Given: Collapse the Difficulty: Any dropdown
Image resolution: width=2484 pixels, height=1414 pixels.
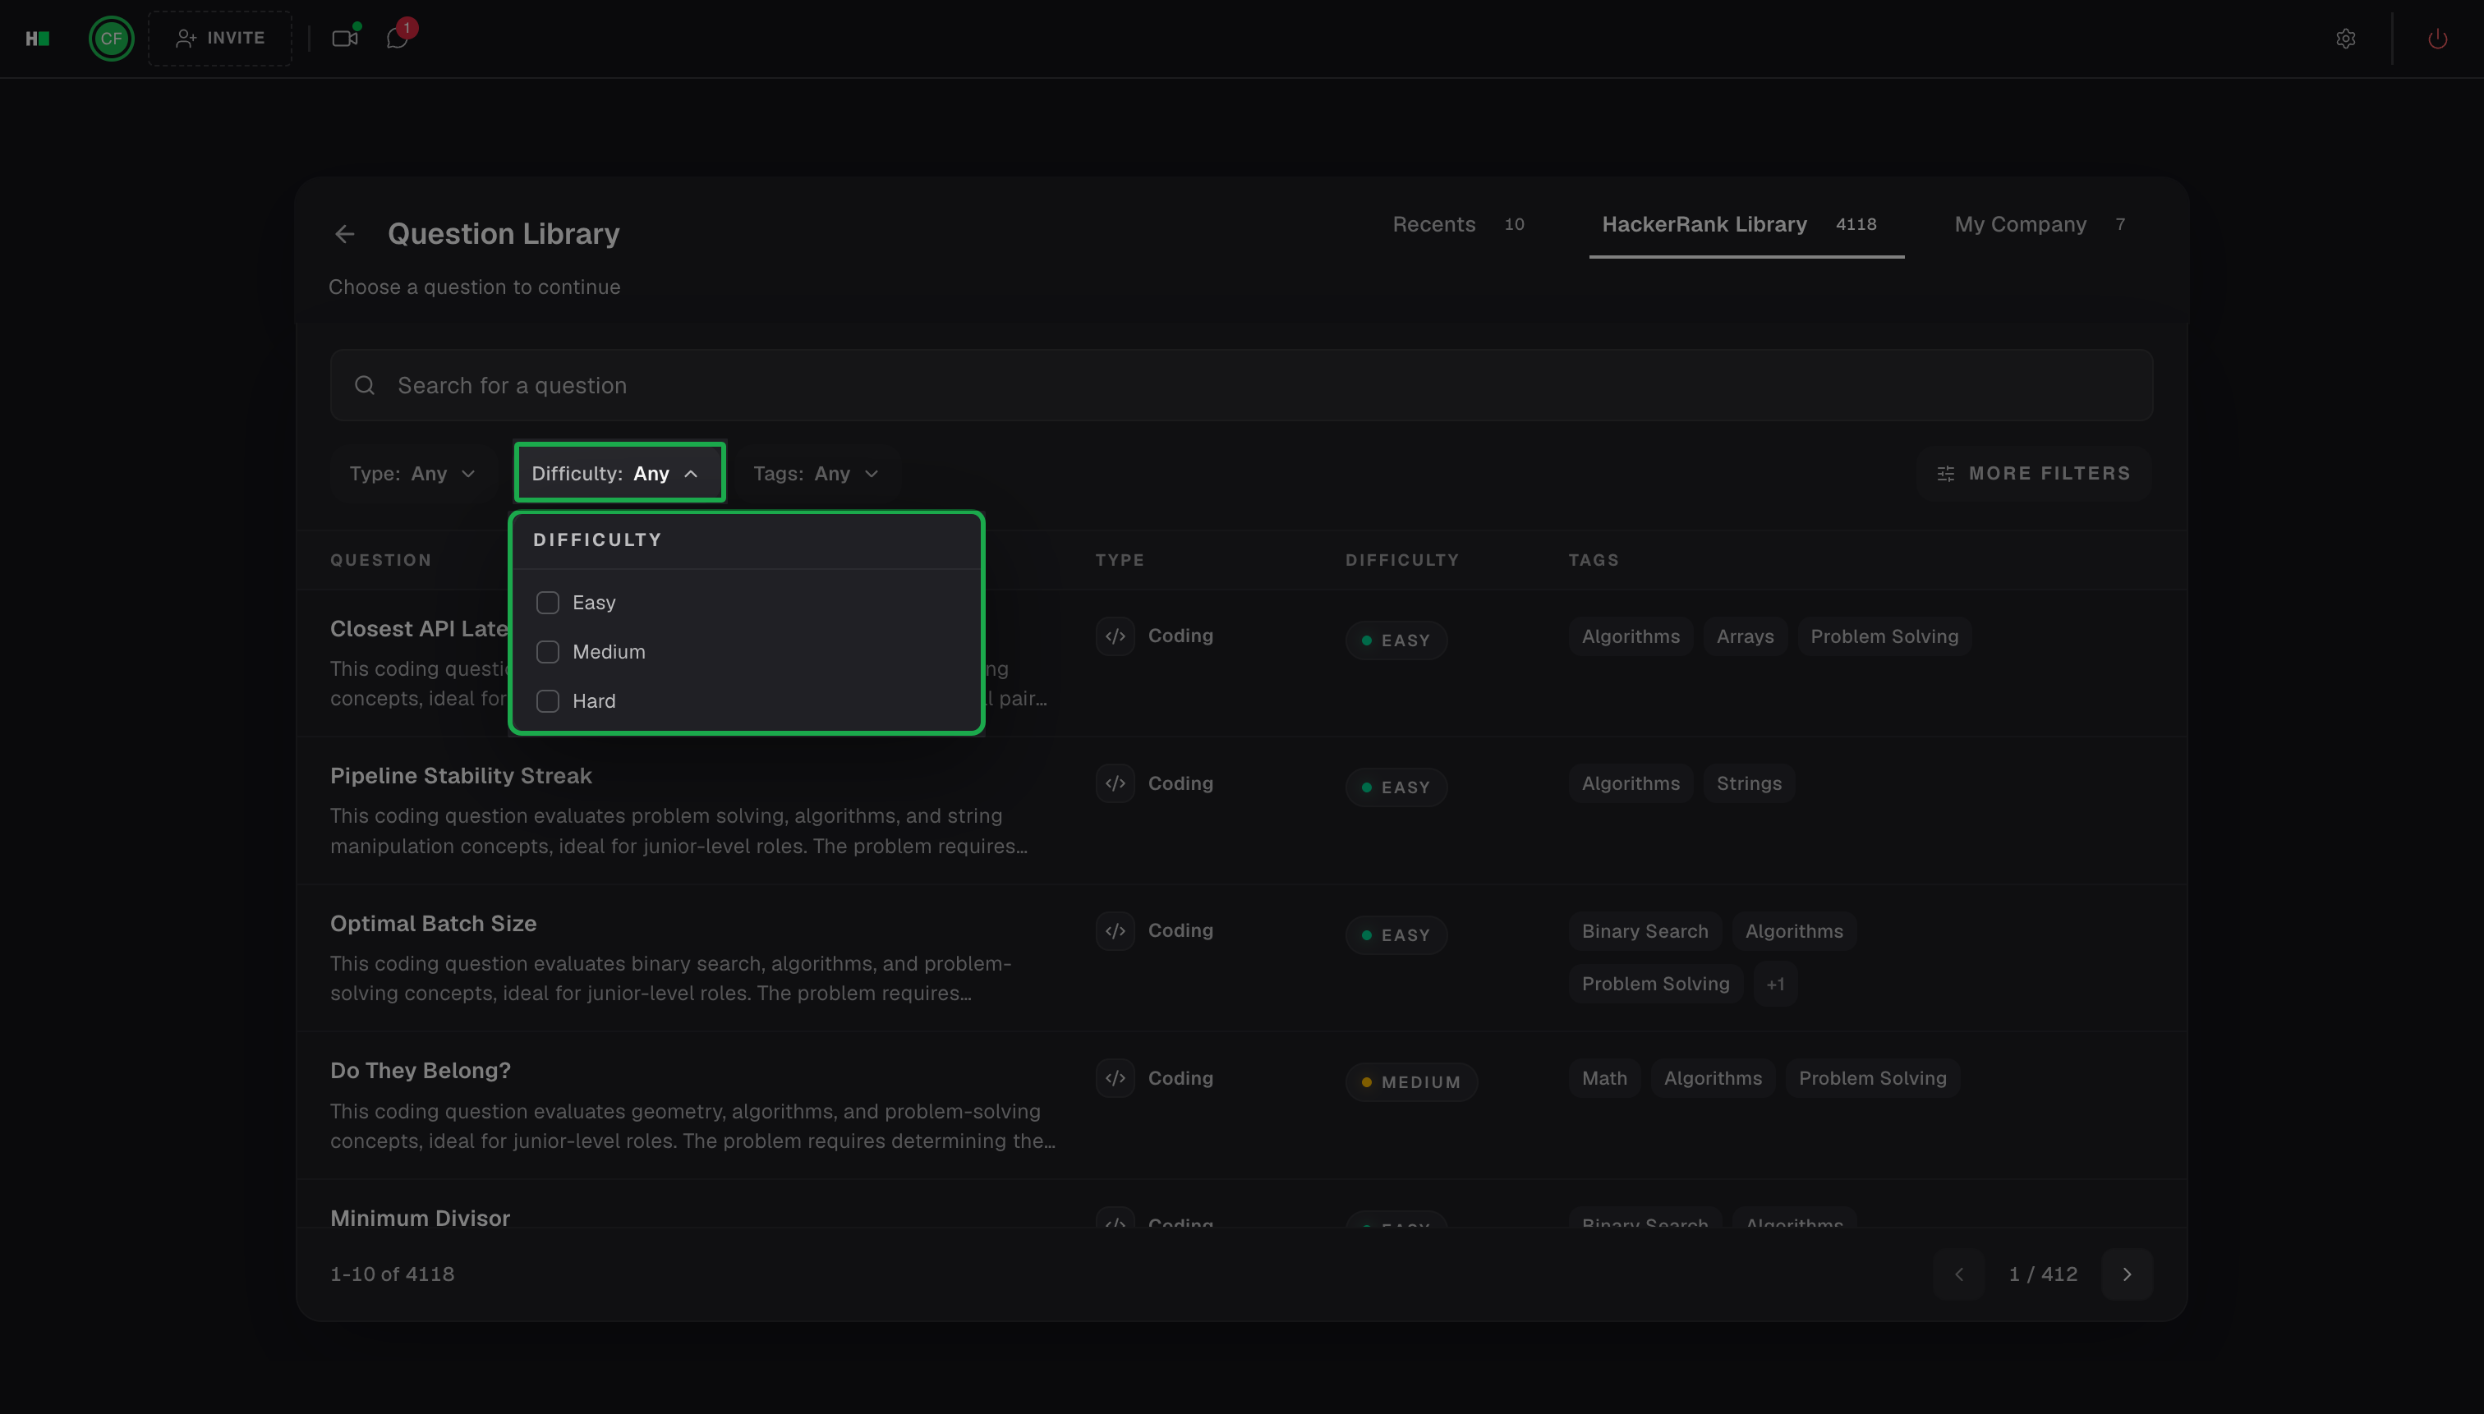Looking at the screenshot, I should tap(620, 473).
